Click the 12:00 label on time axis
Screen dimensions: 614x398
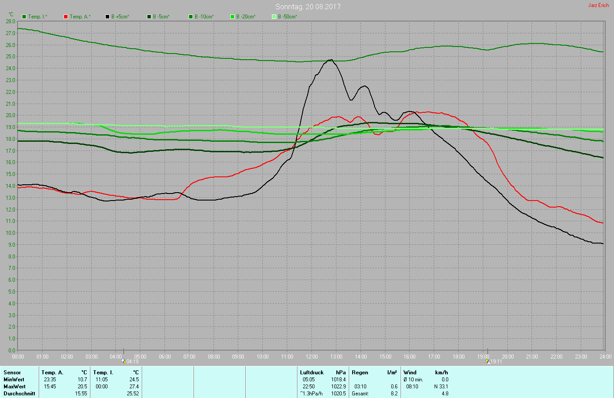pyautogui.click(x=312, y=357)
